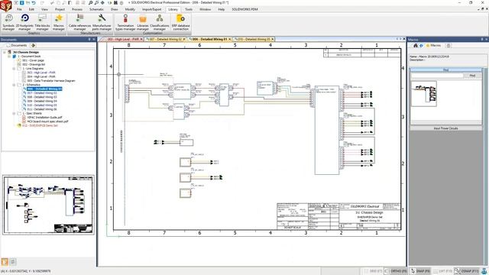
Task: Switch to the Project ribbon tab
Action: [x=60, y=9]
